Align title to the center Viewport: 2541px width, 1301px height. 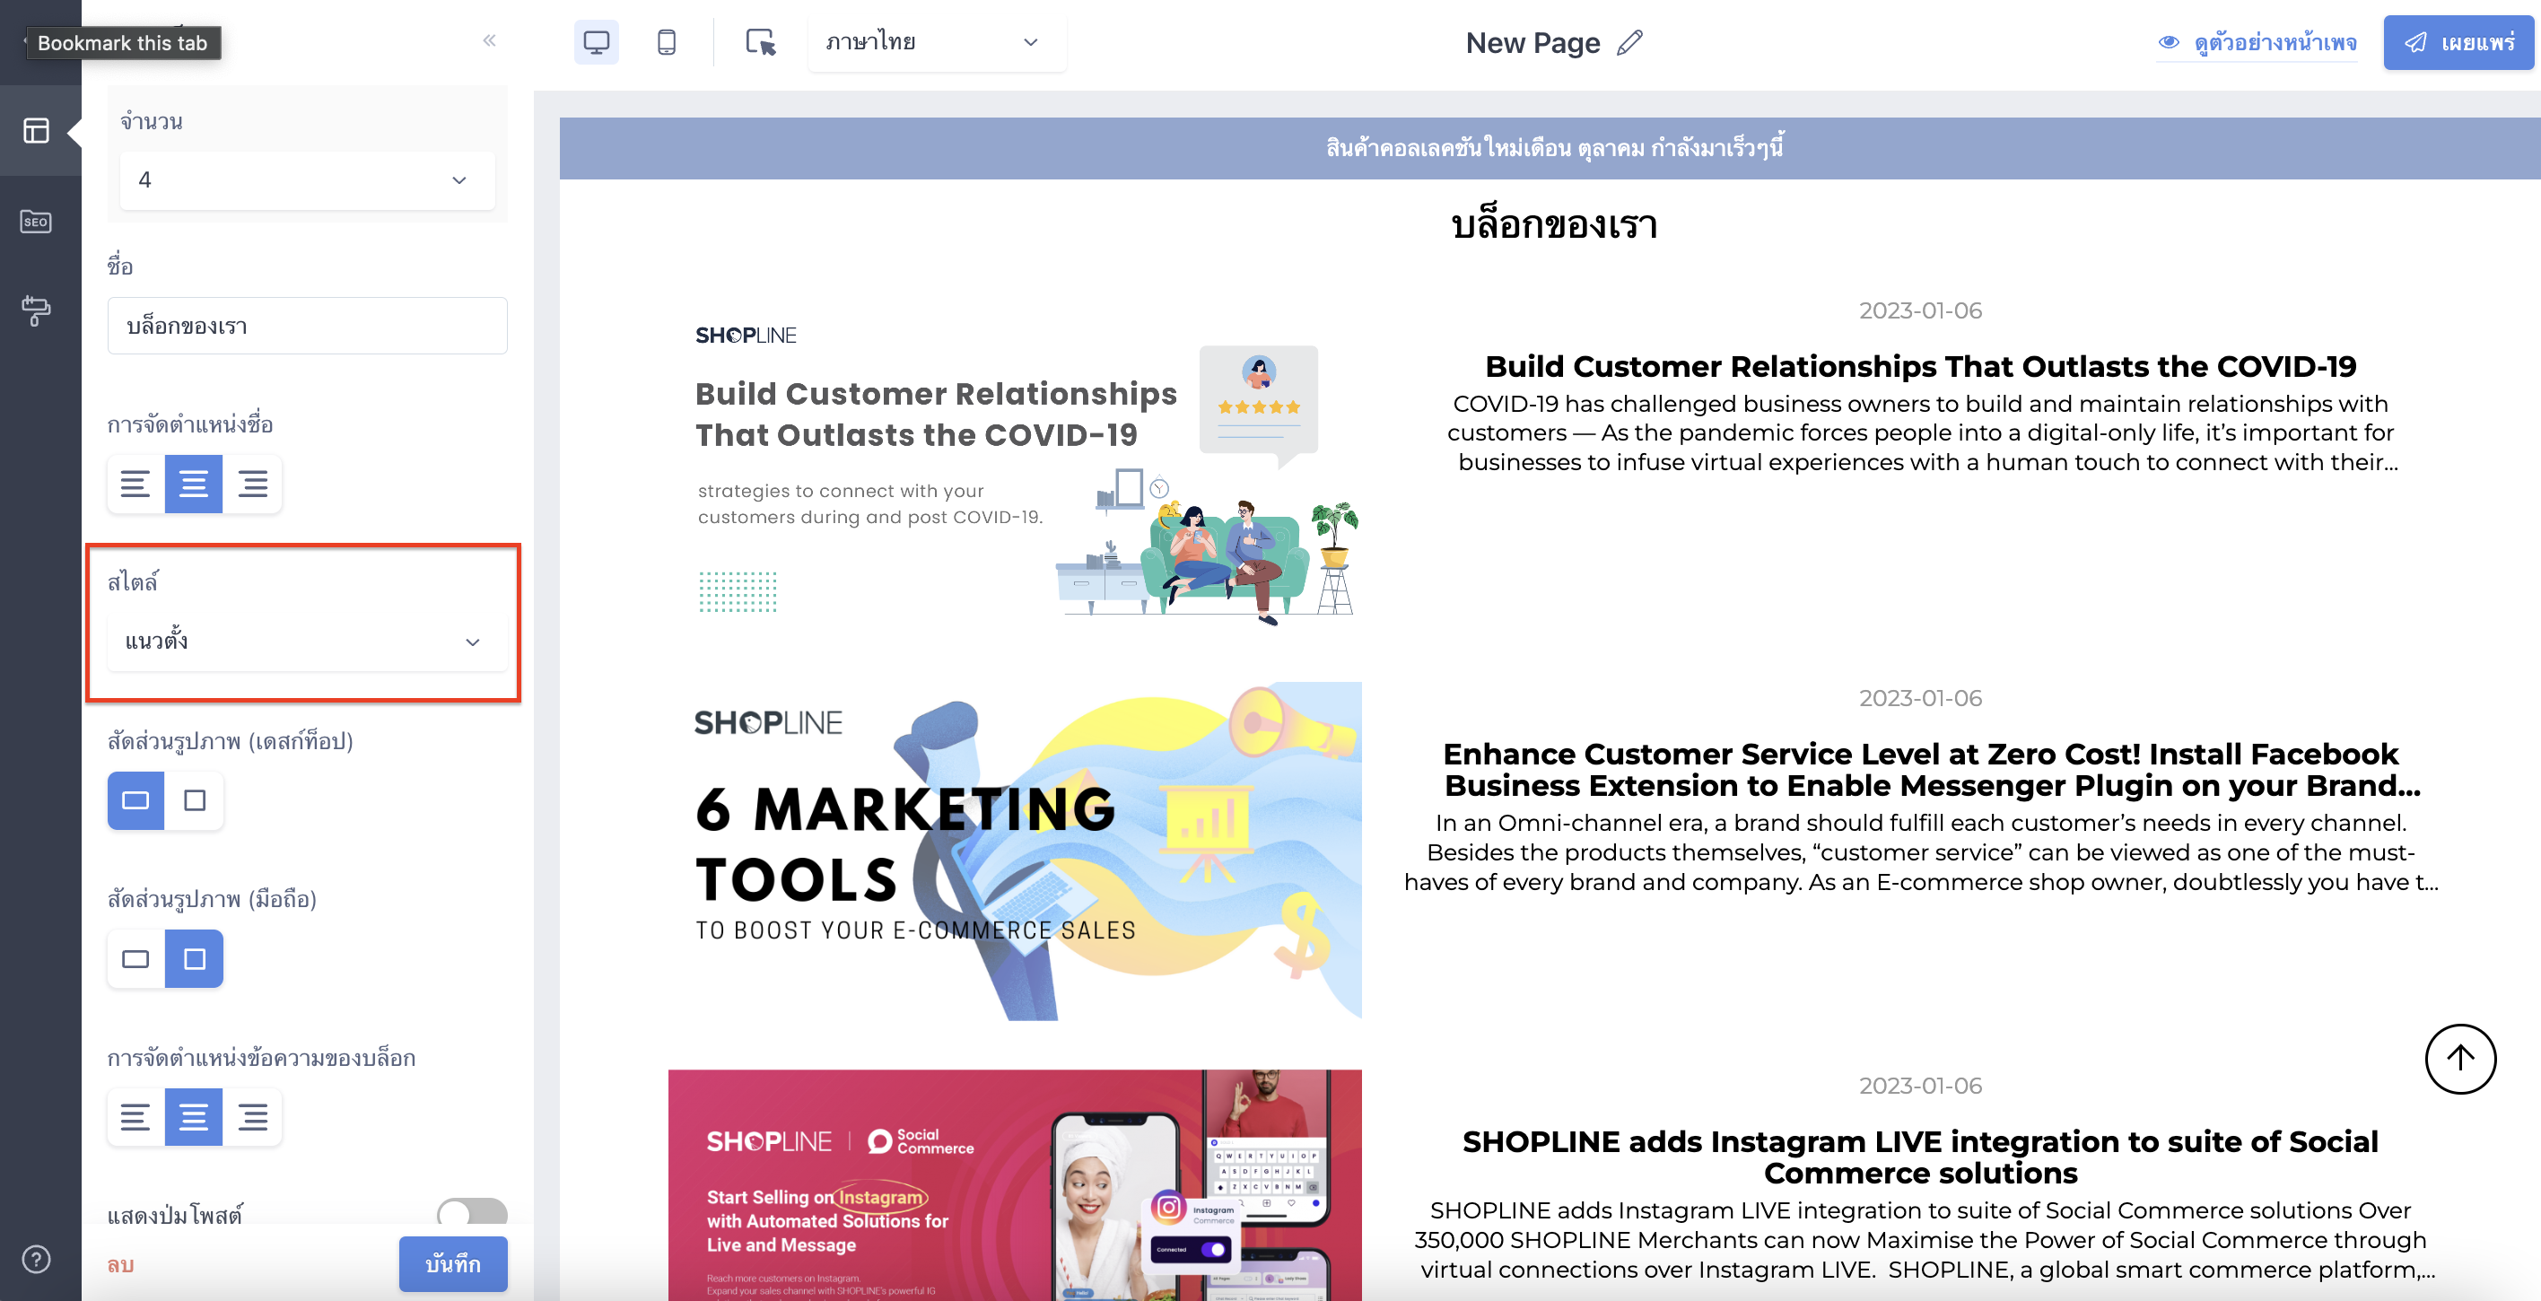[193, 484]
